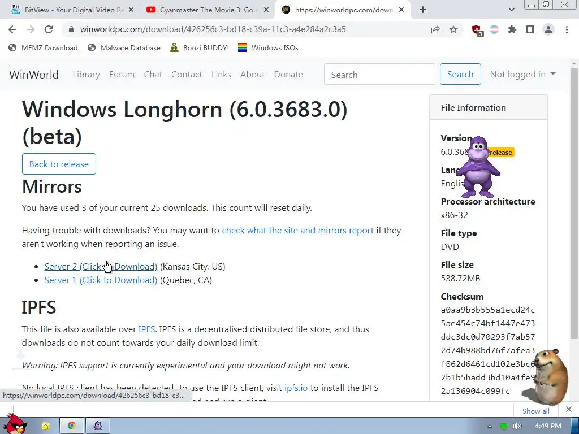Open the Links menu item

point(221,75)
